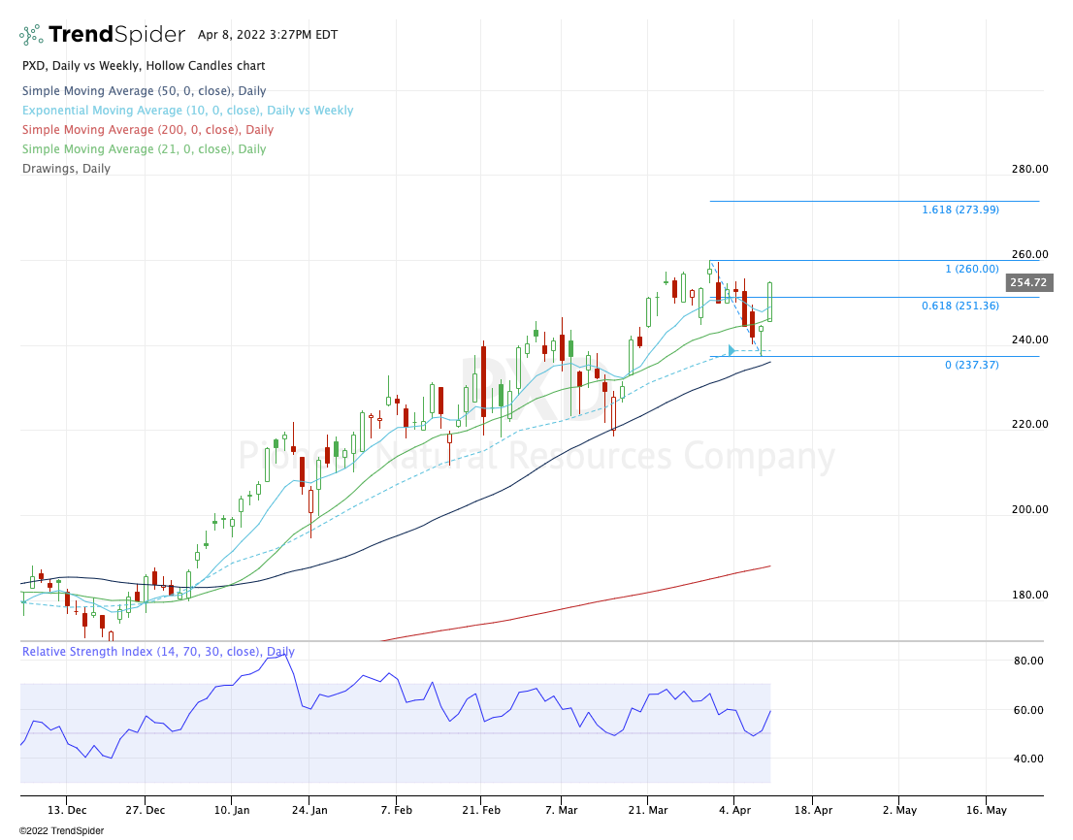
Task: Click the 21. Mar date axis label
Action: coord(648,810)
